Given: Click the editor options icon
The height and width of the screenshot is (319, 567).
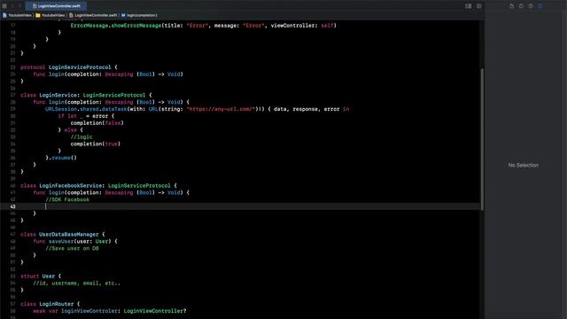Looking at the screenshot, I should [x=469, y=6].
